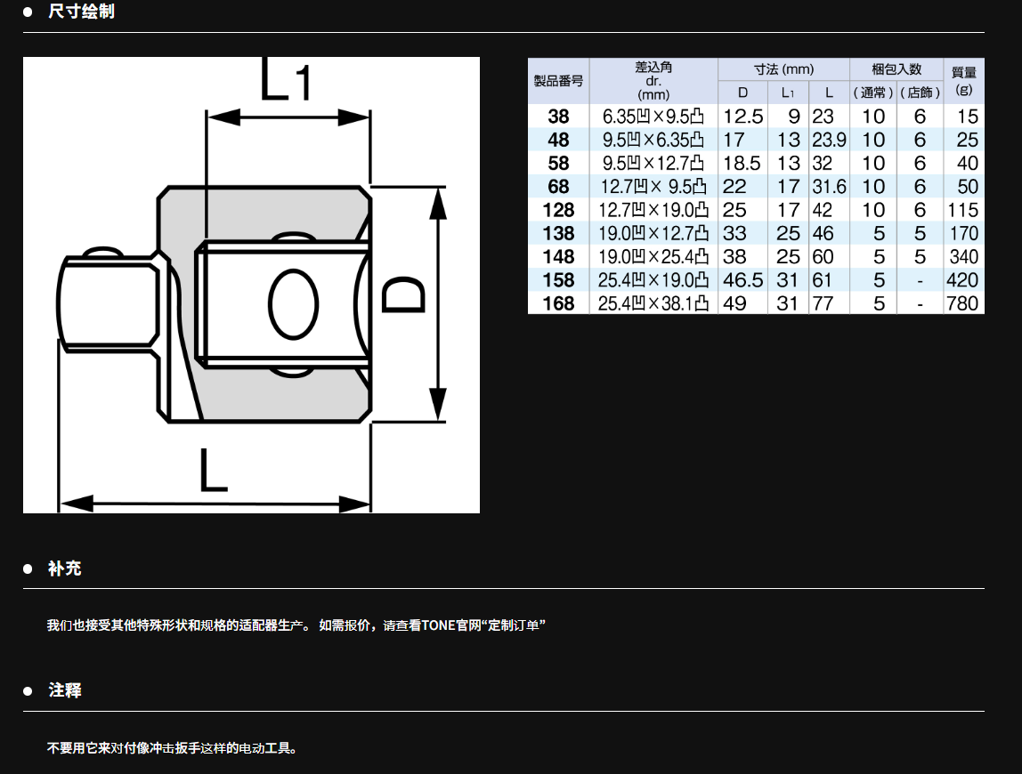Click the 尺寸绘制 section heading
The height and width of the screenshot is (774, 1022).
pos(81,12)
